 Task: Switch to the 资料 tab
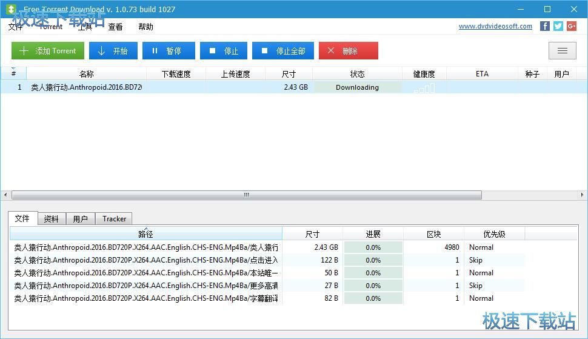tap(52, 219)
